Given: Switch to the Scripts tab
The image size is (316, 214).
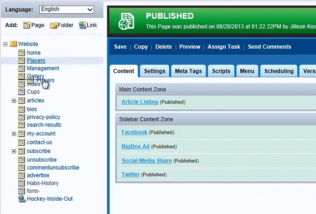Looking at the screenshot, I should pos(221,71).
